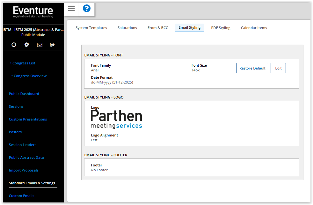313x205 pixels.
Task: Open the hamburger menu icon
Action: pyautogui.click(x=71, y=8)
